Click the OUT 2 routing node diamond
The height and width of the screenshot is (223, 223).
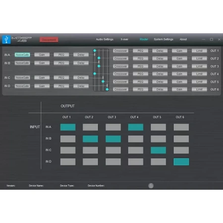tap(99, 58)
